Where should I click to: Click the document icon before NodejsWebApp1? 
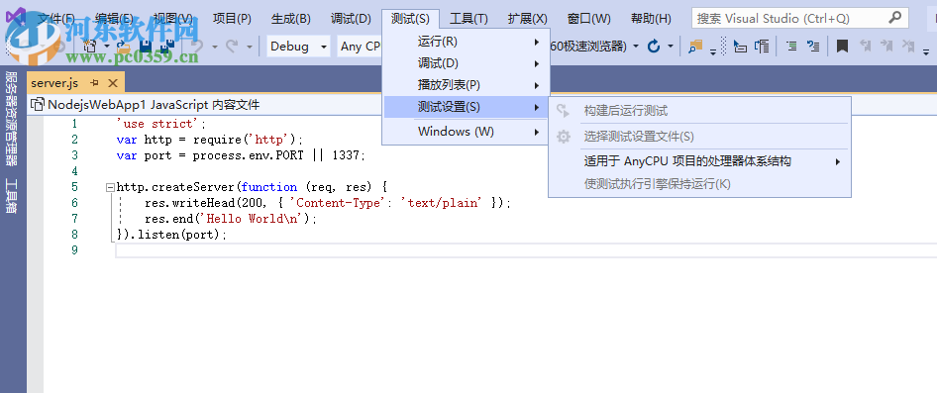point(37,105)
